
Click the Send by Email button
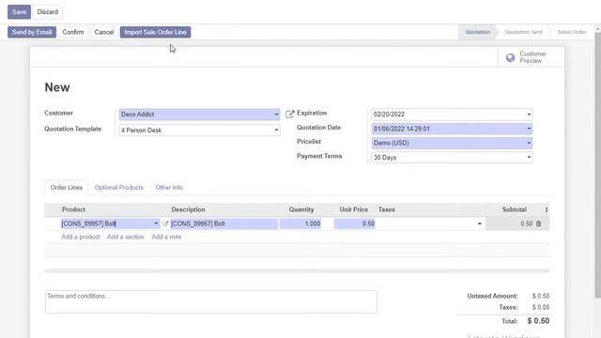click(32, 32)
